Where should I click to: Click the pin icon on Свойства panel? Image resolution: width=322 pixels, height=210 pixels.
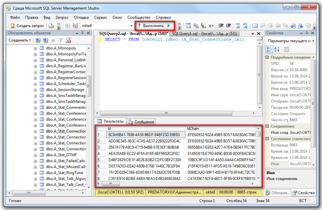306,33
